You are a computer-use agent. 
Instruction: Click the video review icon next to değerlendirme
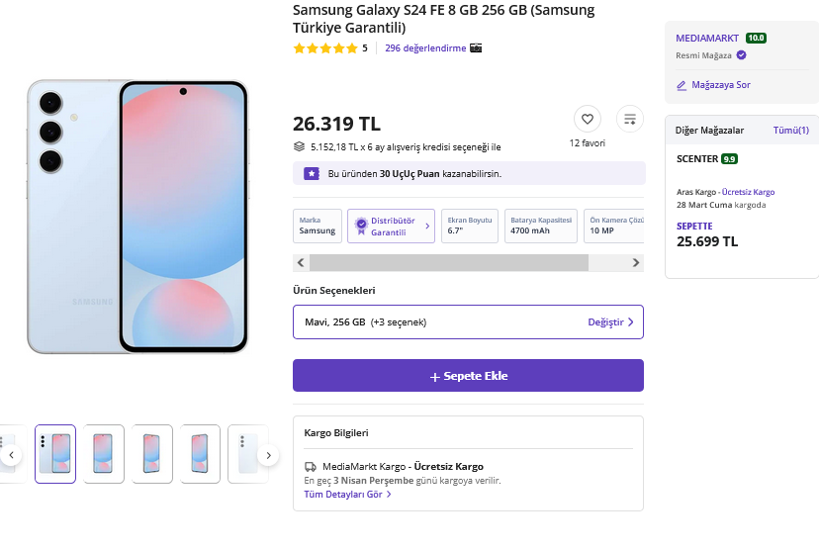(476, 47)
